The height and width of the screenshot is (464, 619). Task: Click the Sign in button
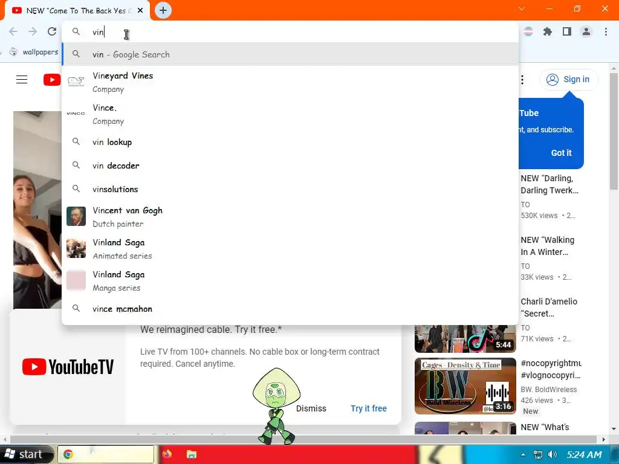pyautogui.click(x=568, y=79)
